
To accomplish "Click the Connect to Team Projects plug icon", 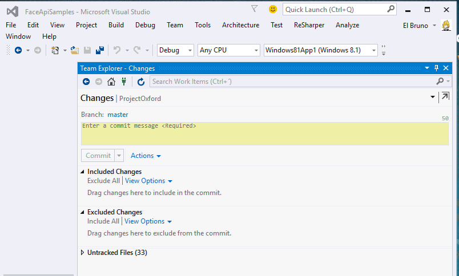I will tap(123, 82).
